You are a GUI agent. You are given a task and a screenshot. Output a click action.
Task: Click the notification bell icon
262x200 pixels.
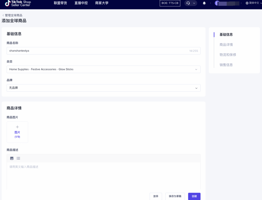tap(204, 3)
